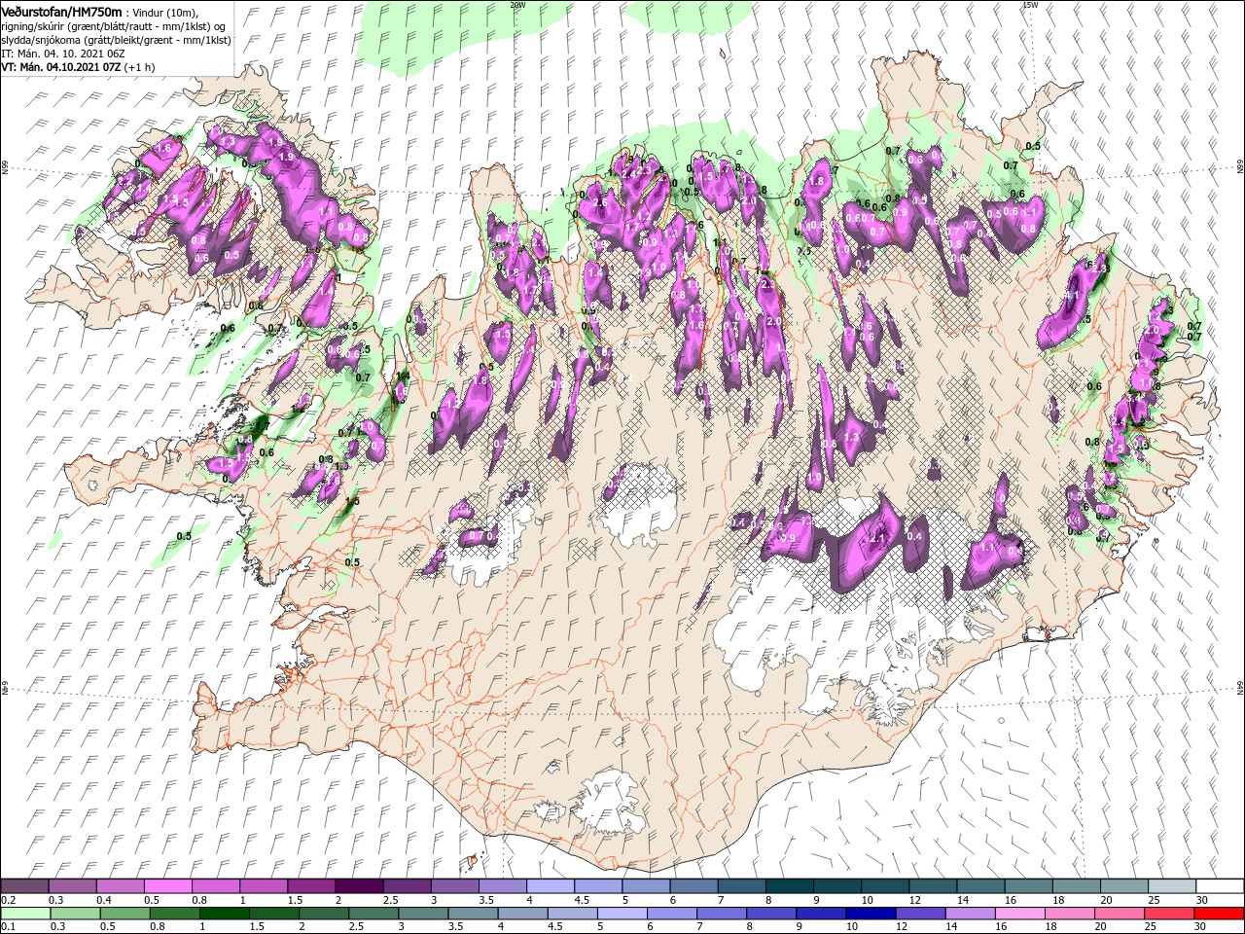Select the top-row swatch between 3 and 3.5
The height and width of the screenshot is (934, 1245).
pos(454,886)
